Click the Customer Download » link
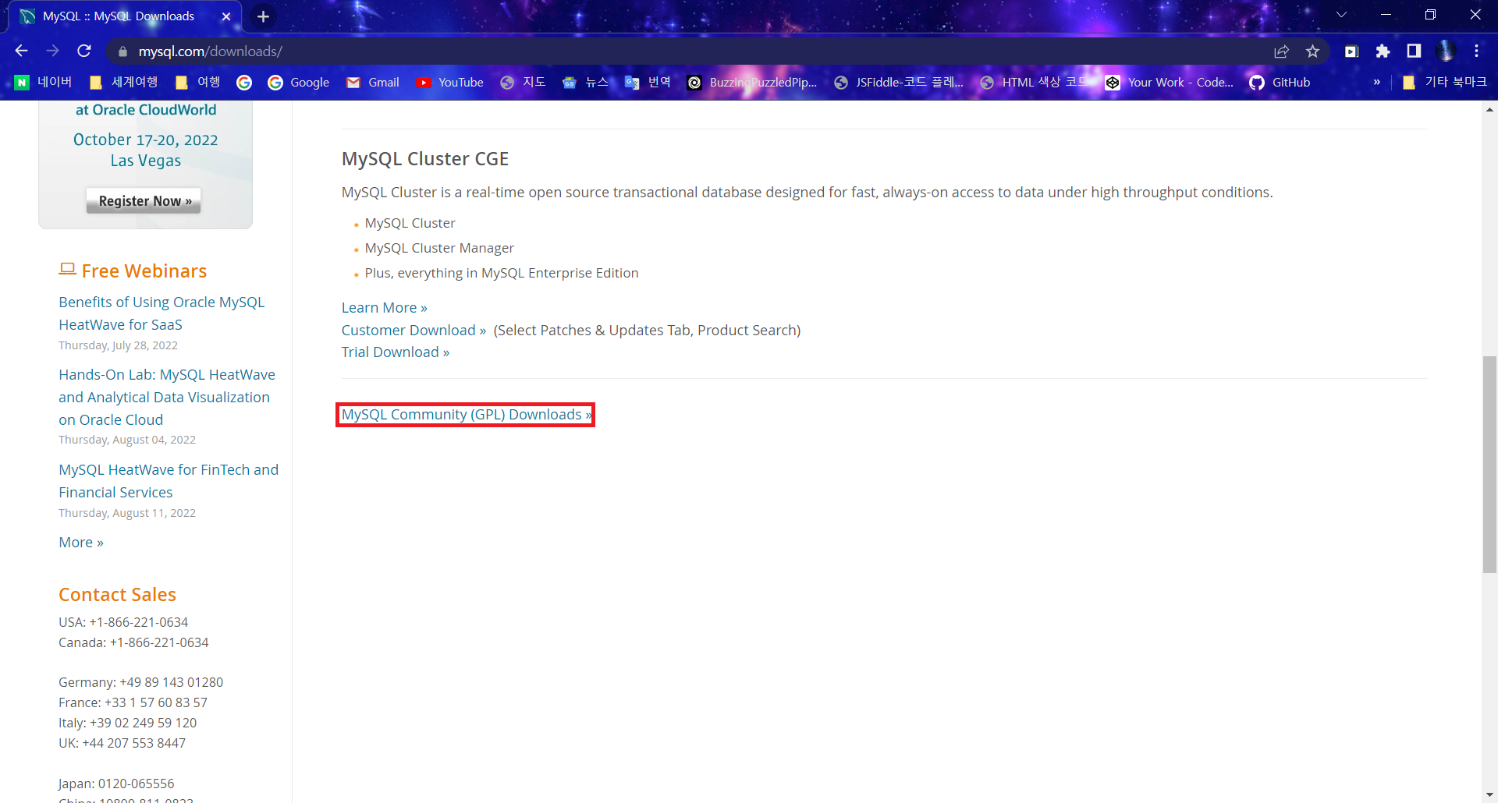This screenshot has height=803, width=1498. [x=414, y=330]
